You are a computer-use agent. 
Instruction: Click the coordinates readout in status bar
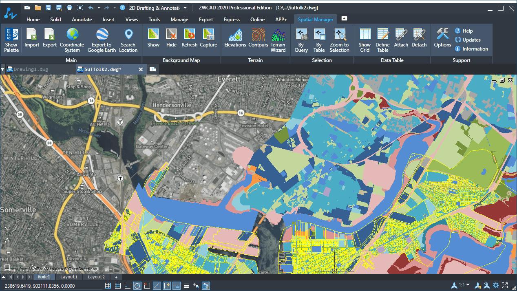click(x=40, y=286)
